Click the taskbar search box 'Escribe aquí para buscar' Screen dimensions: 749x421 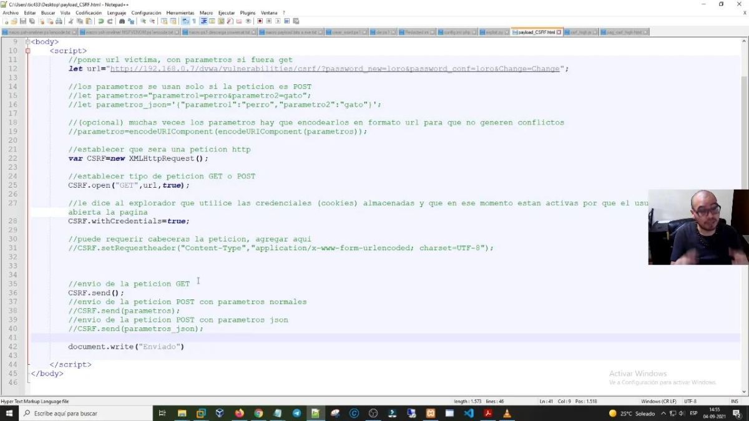pyautogui.click(x=86, y=413)
